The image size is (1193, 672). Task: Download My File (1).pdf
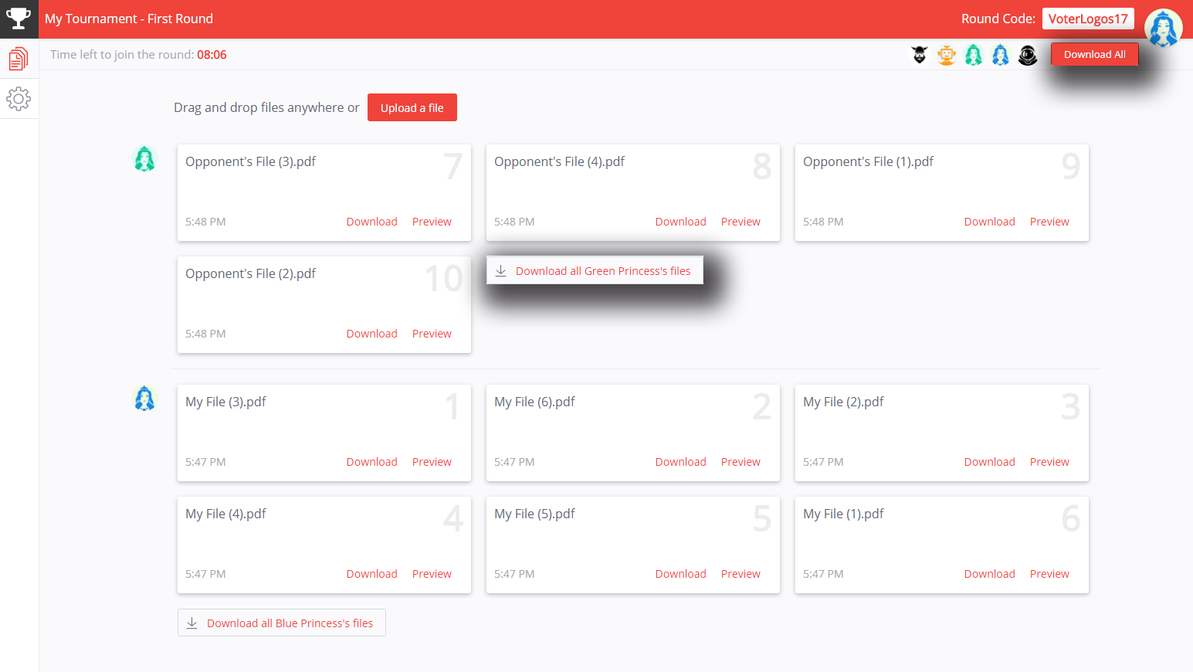(989, 574)
